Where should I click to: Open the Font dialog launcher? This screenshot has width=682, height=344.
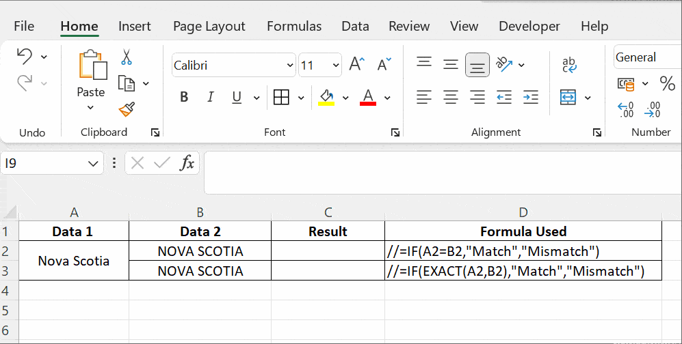pos(395,132)
